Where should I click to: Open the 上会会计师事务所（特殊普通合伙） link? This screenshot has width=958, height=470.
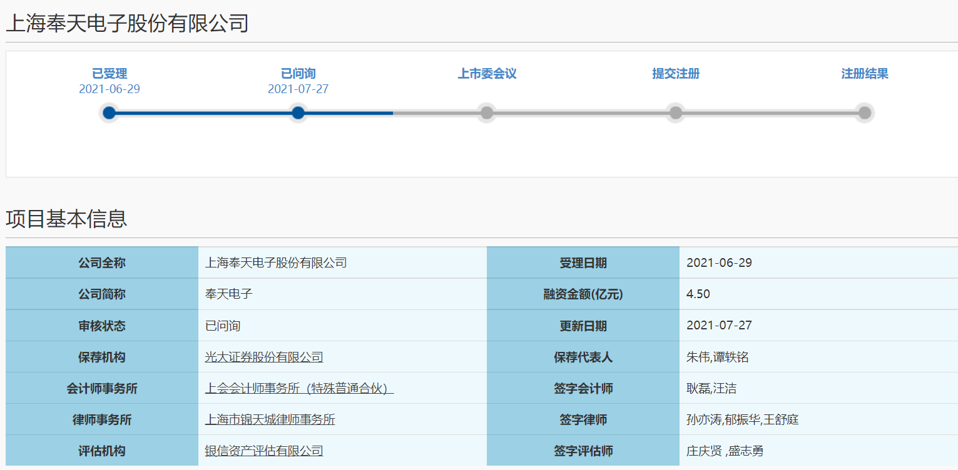(299, 389)
